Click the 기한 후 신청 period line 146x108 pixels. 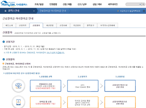(x=40, y=49)
